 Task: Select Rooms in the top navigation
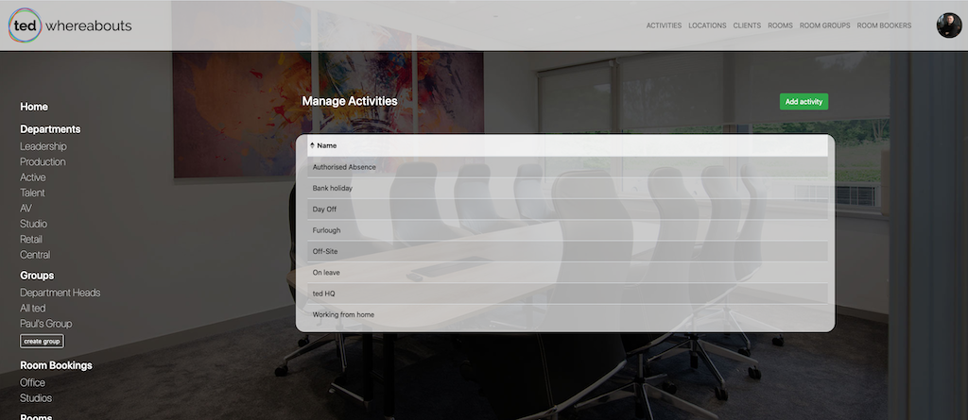pyautogui.click(x=780, y=25)
